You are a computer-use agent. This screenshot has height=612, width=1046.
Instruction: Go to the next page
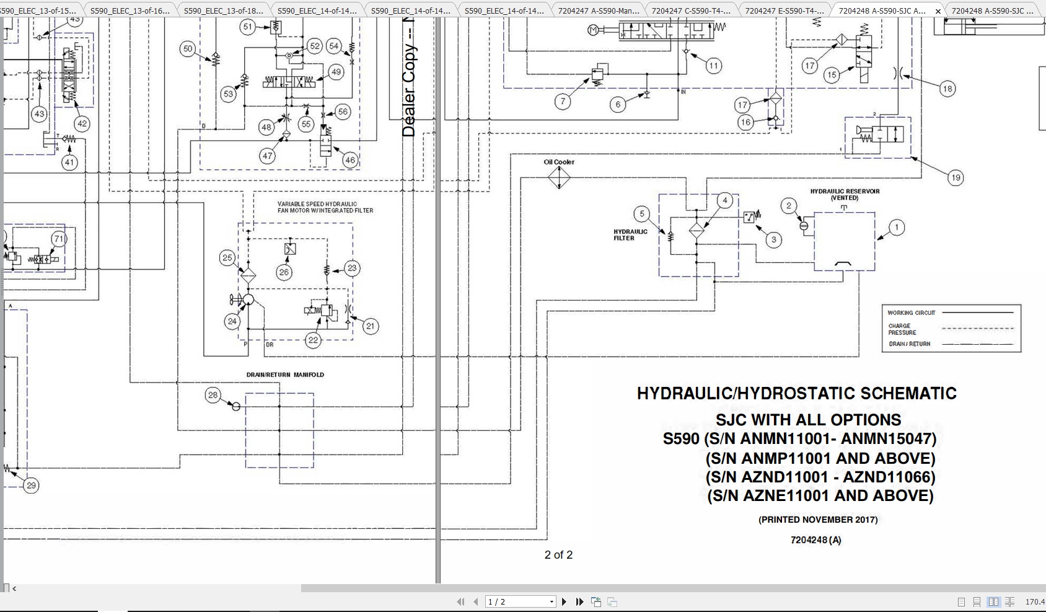tap(565, 601)
